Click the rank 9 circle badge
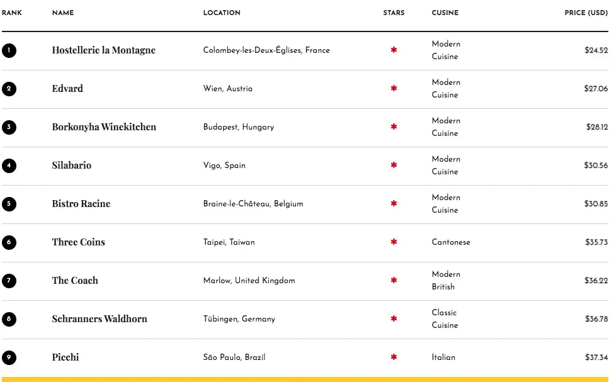Image resolution: width=614 pixels, height=382 pixels. click(x=9, y=357)
